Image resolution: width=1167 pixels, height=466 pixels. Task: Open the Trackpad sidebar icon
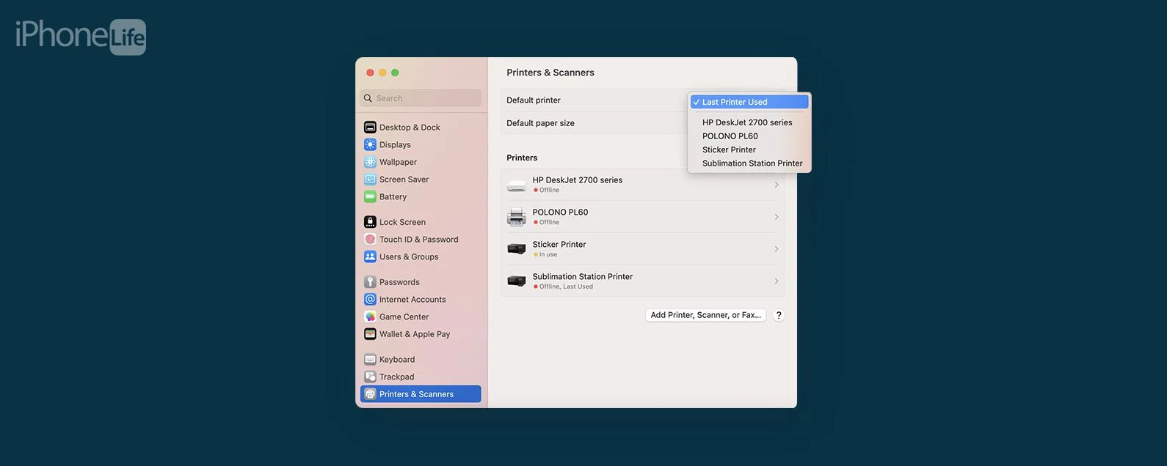point(371,377)
